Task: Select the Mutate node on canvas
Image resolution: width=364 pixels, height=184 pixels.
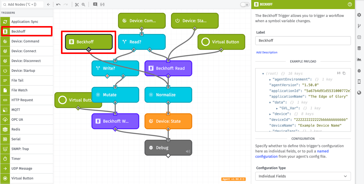Action: tap(115, 95)
